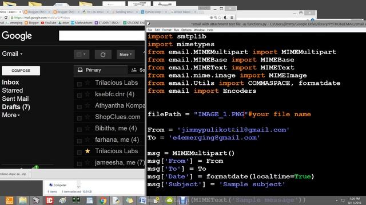The height and width of the screenshot is (205, 366).
Task: Open the Paint palette icon in taskbar
Action: (62, 200)
